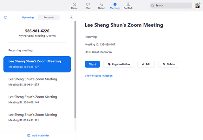Go to the Phone section
Viewport: 203px width, 140px height.
tap(101, 4)
